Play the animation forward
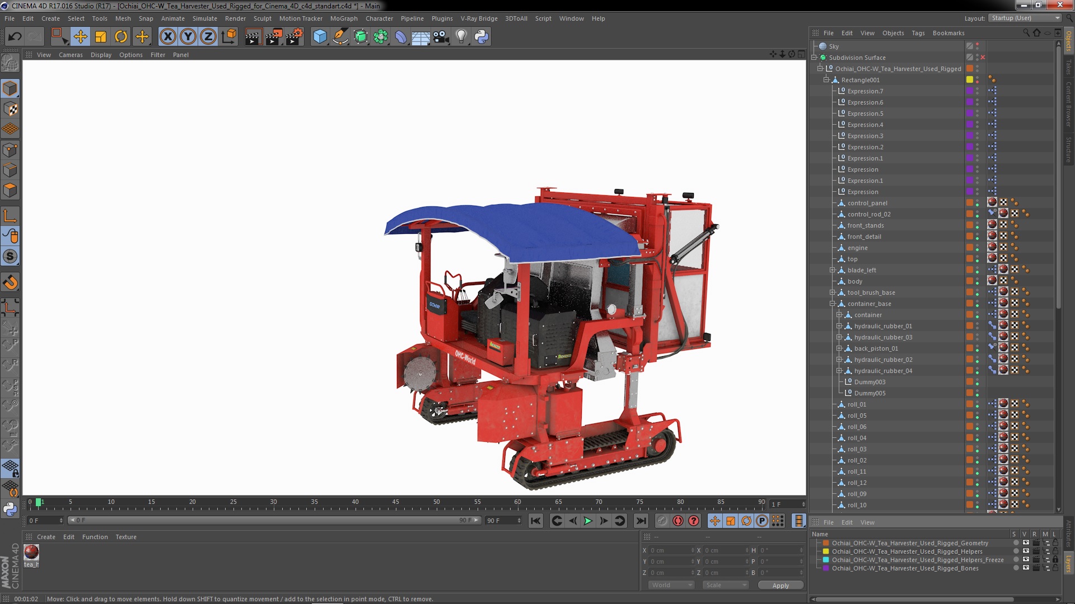 click(x=588, y=521)
